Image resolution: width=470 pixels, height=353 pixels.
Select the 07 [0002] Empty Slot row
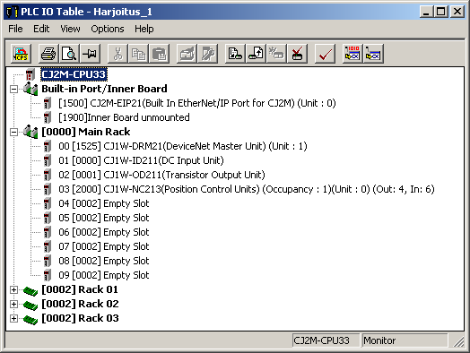[x=104, y=247]
